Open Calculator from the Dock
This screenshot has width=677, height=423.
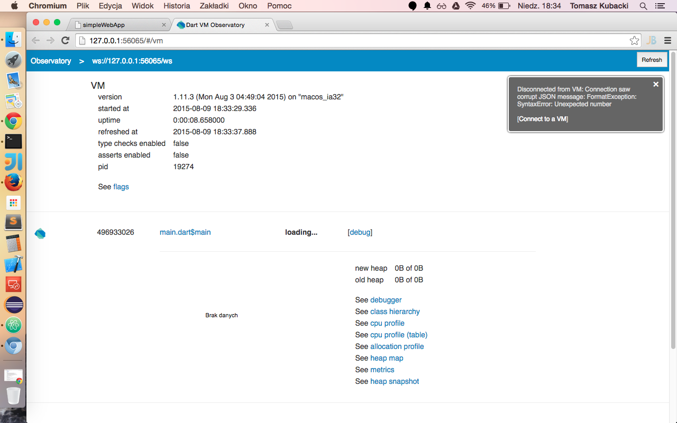click(x=13, y=243)
